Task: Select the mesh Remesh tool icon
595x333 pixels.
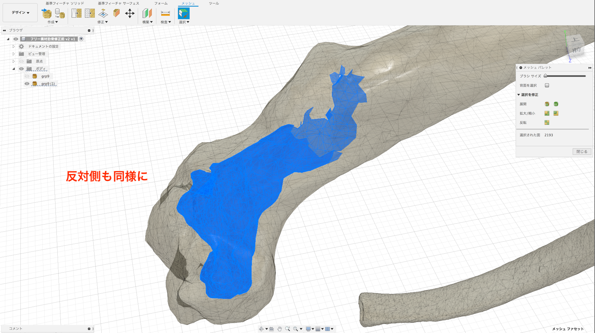Action: [77, 13]
